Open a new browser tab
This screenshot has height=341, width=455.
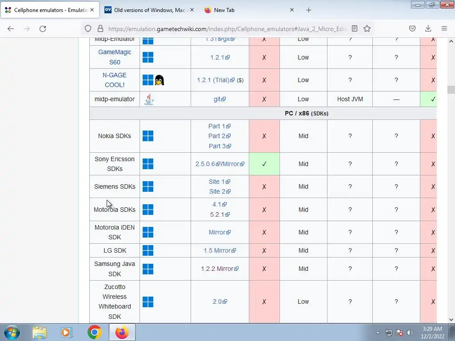(308, 10)
